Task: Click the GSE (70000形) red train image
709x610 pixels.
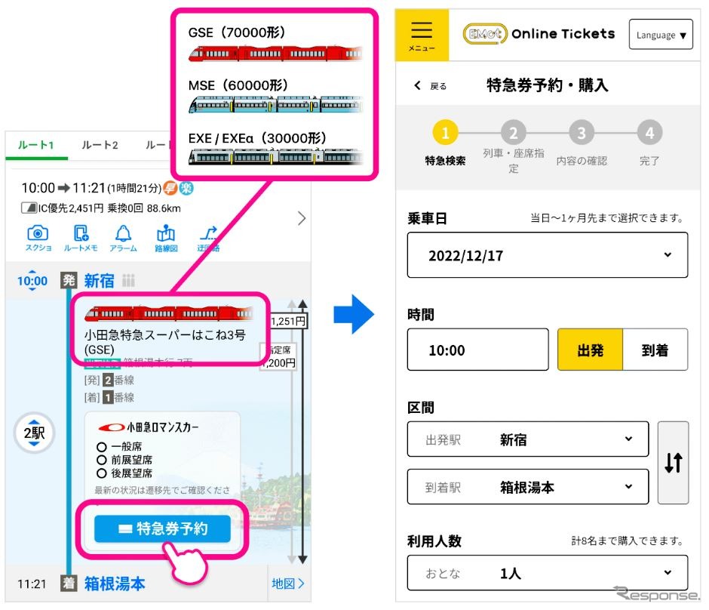Action: coord(275,54)
